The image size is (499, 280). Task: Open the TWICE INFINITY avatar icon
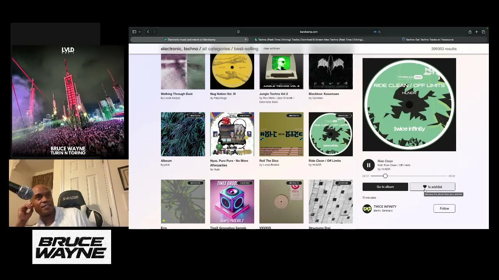coord(367,209)
